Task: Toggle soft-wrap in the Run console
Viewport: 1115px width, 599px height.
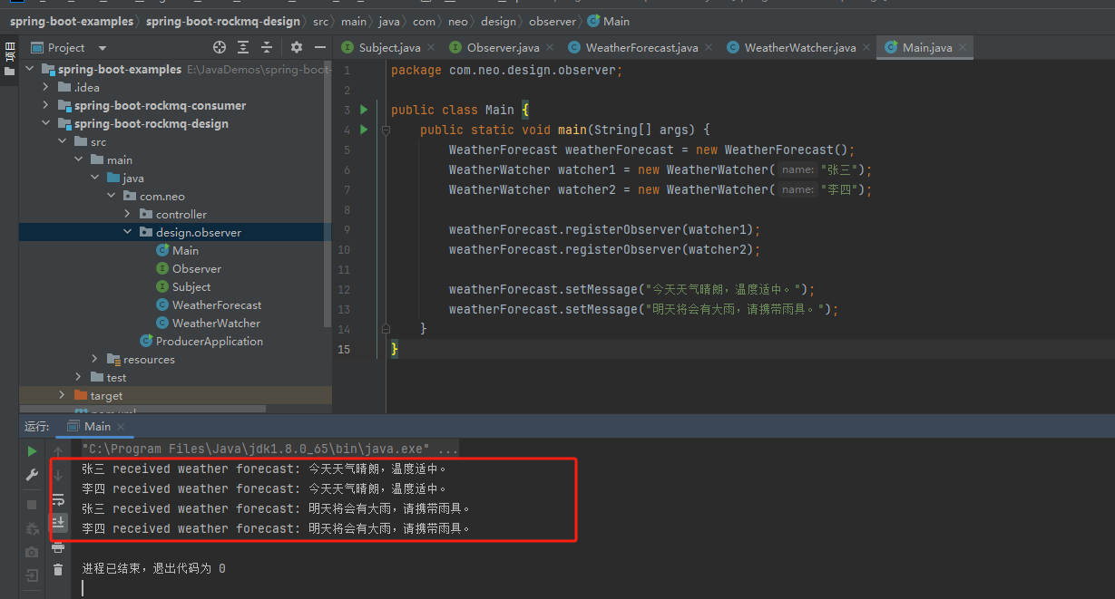Action: (58, 498)
